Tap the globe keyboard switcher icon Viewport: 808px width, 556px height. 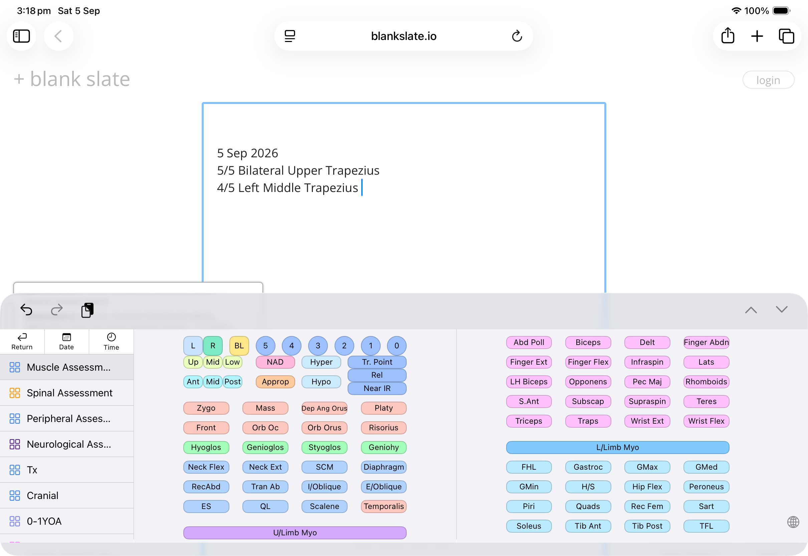[793, 522]
